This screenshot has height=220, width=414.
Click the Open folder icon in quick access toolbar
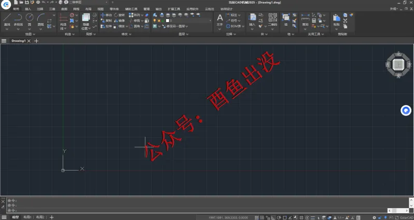tap(21, 3)
